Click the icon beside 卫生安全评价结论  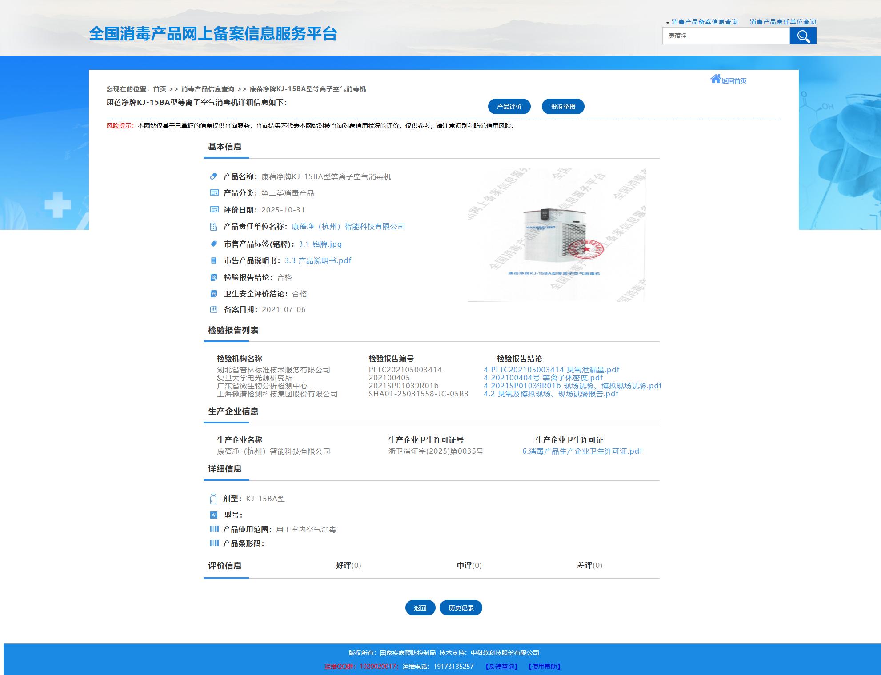point(214,294)
